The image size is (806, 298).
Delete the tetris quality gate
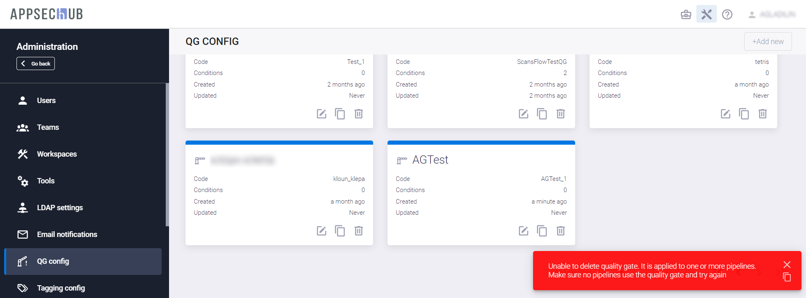(x=762, y=114)
